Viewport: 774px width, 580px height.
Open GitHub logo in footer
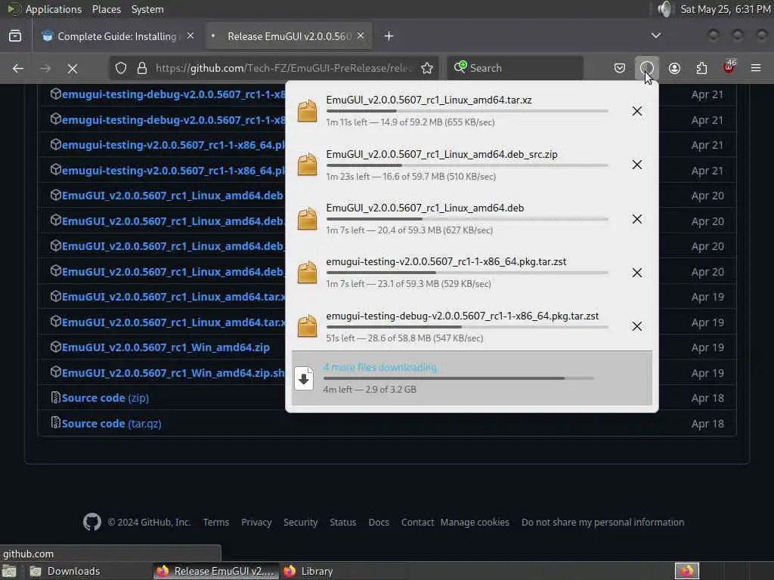[92, 522]
